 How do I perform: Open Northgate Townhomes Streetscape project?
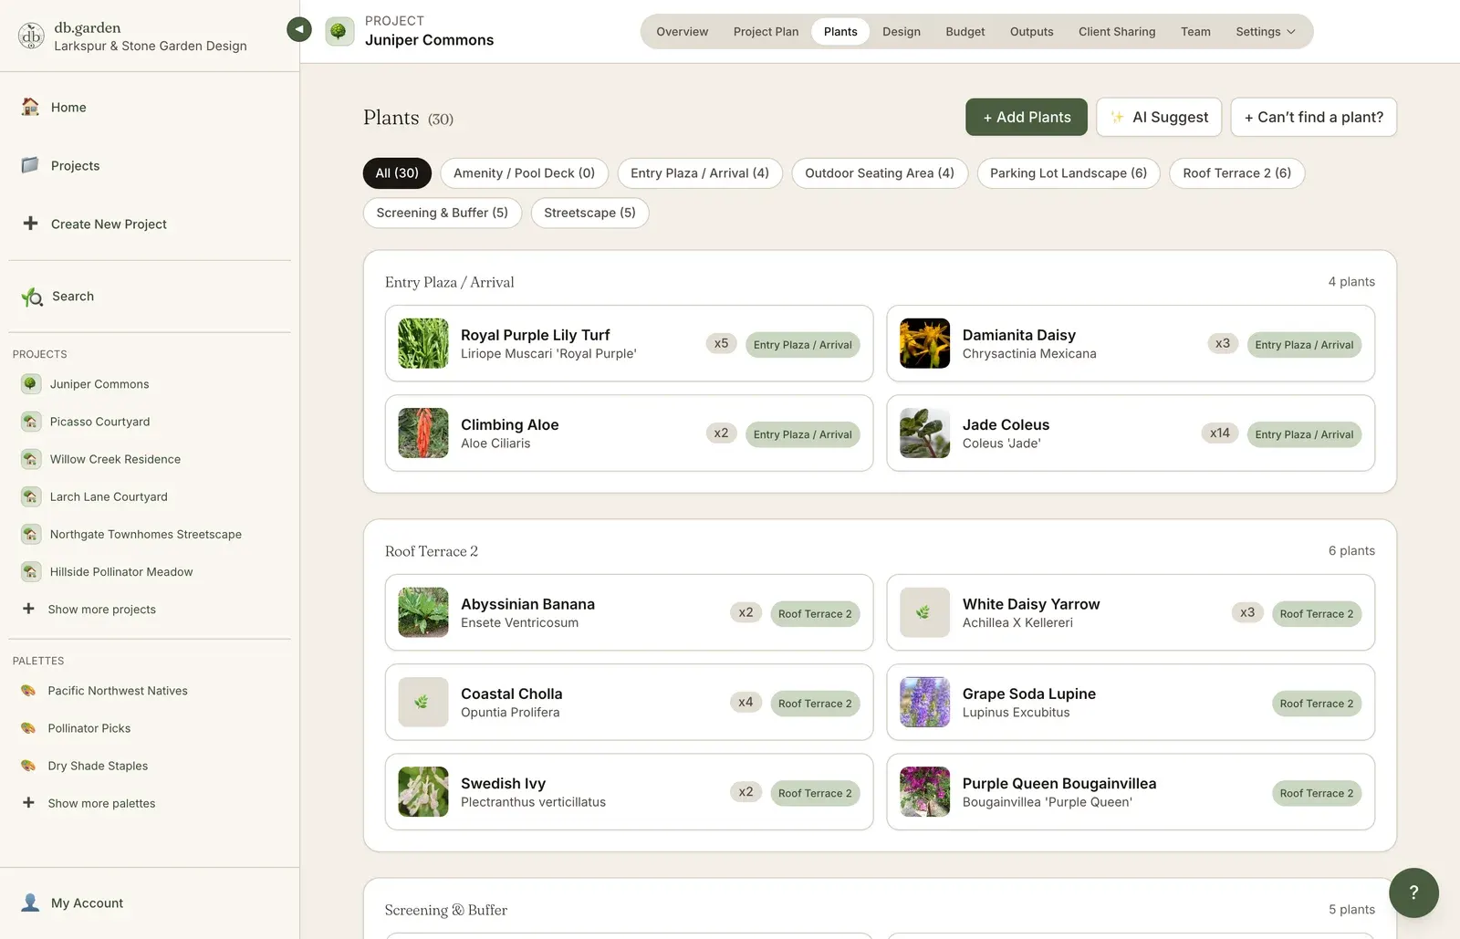[x=146, y=535]
